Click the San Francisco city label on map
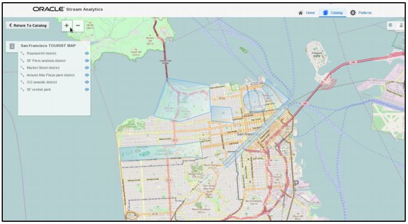This screenshot has height=224, width=408. 248,134
